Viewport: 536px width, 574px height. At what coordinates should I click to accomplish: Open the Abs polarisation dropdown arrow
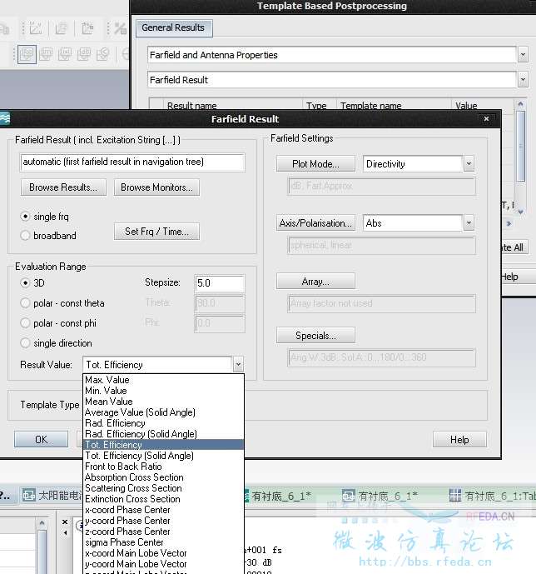pyautogui.click(x=469, y=223)
